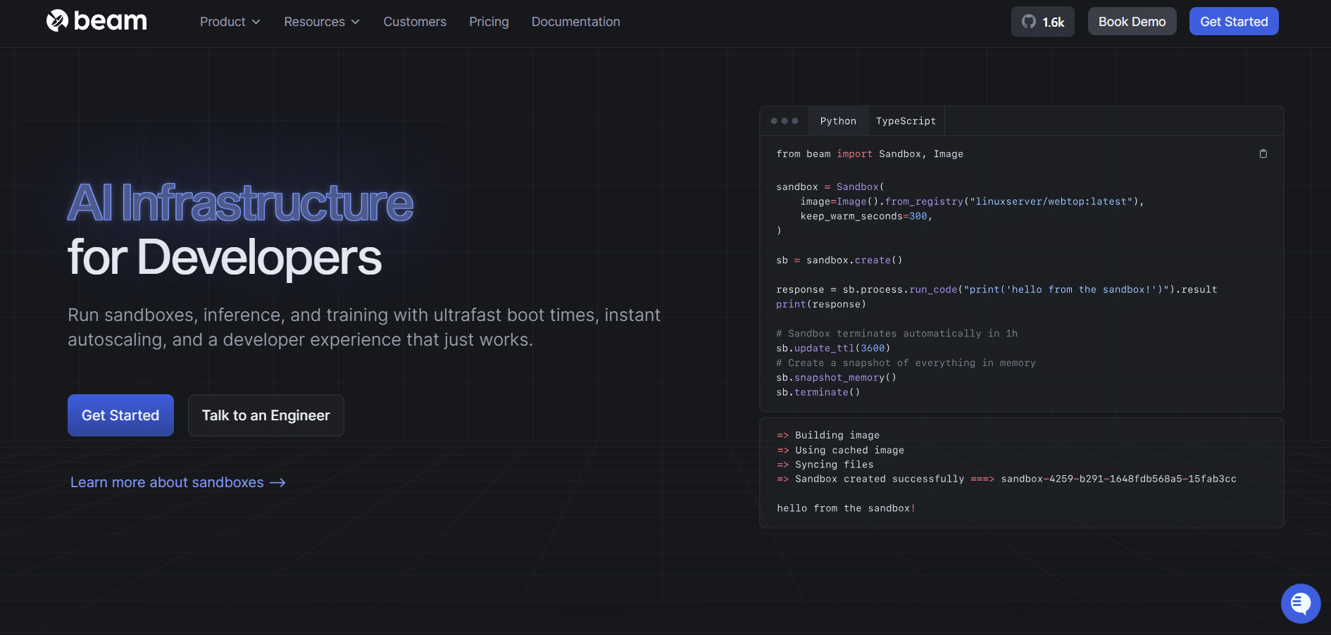Open the GitHub 1.6k stars link
The image size is (1331, 635).
[1043, 22]
